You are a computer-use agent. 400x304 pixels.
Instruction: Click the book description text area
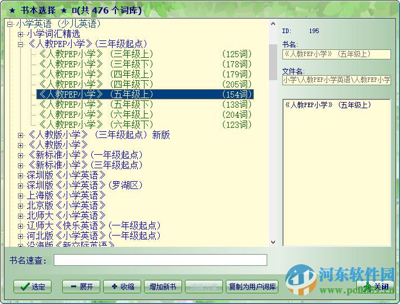click(337, 173)
